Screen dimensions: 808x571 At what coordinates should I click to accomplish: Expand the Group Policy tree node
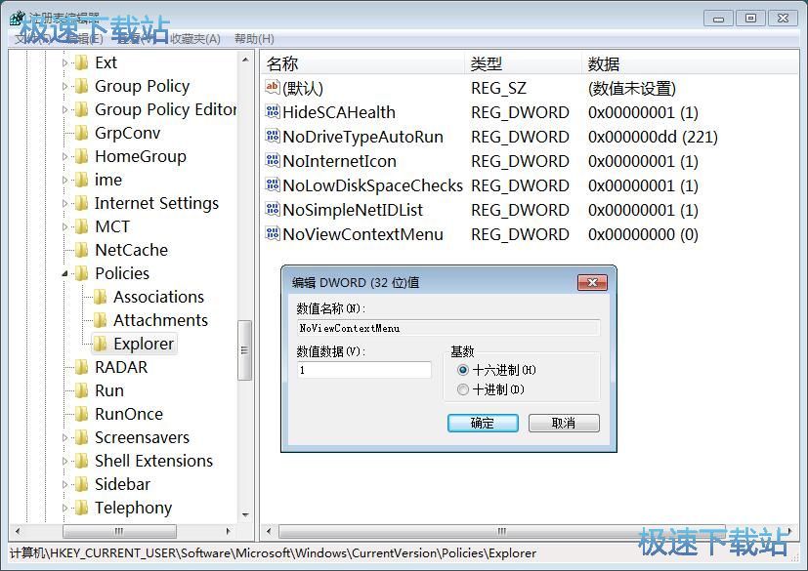(x=64, y=86)
